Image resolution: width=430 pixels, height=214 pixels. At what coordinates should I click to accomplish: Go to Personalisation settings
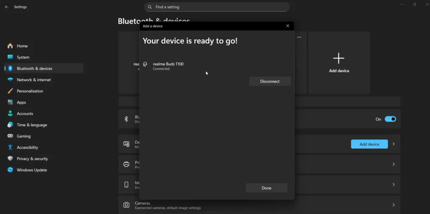pos(44,91)
